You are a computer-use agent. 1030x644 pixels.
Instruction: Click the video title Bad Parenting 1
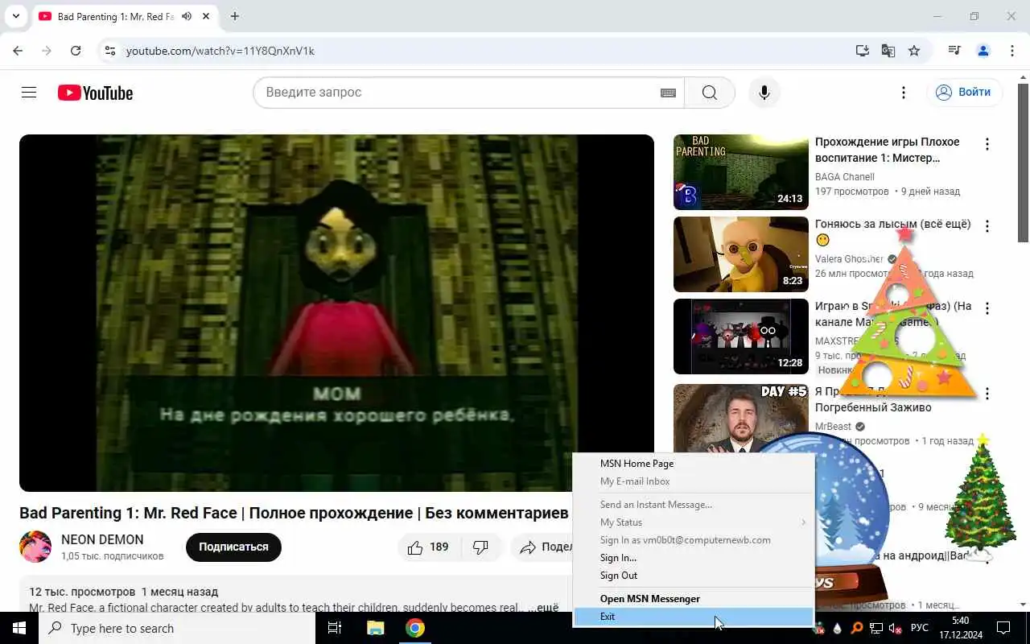294,514
